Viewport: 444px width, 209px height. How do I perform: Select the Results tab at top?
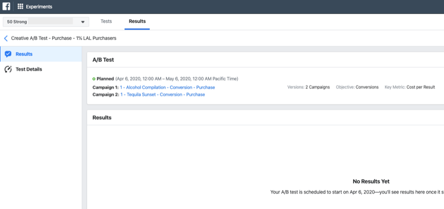point(137,21)
